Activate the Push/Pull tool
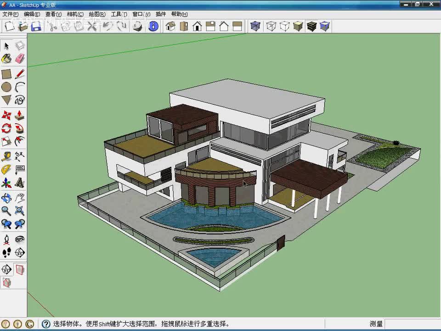 pyautogui.click(x=20, y=115)
